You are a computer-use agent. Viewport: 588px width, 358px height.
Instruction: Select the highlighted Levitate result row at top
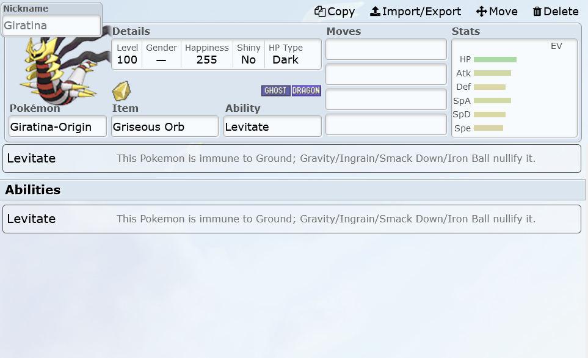click(x=292, y=158)
